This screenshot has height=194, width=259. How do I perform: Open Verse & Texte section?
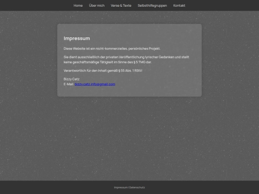pyautogui.click(x=121, y=6)
